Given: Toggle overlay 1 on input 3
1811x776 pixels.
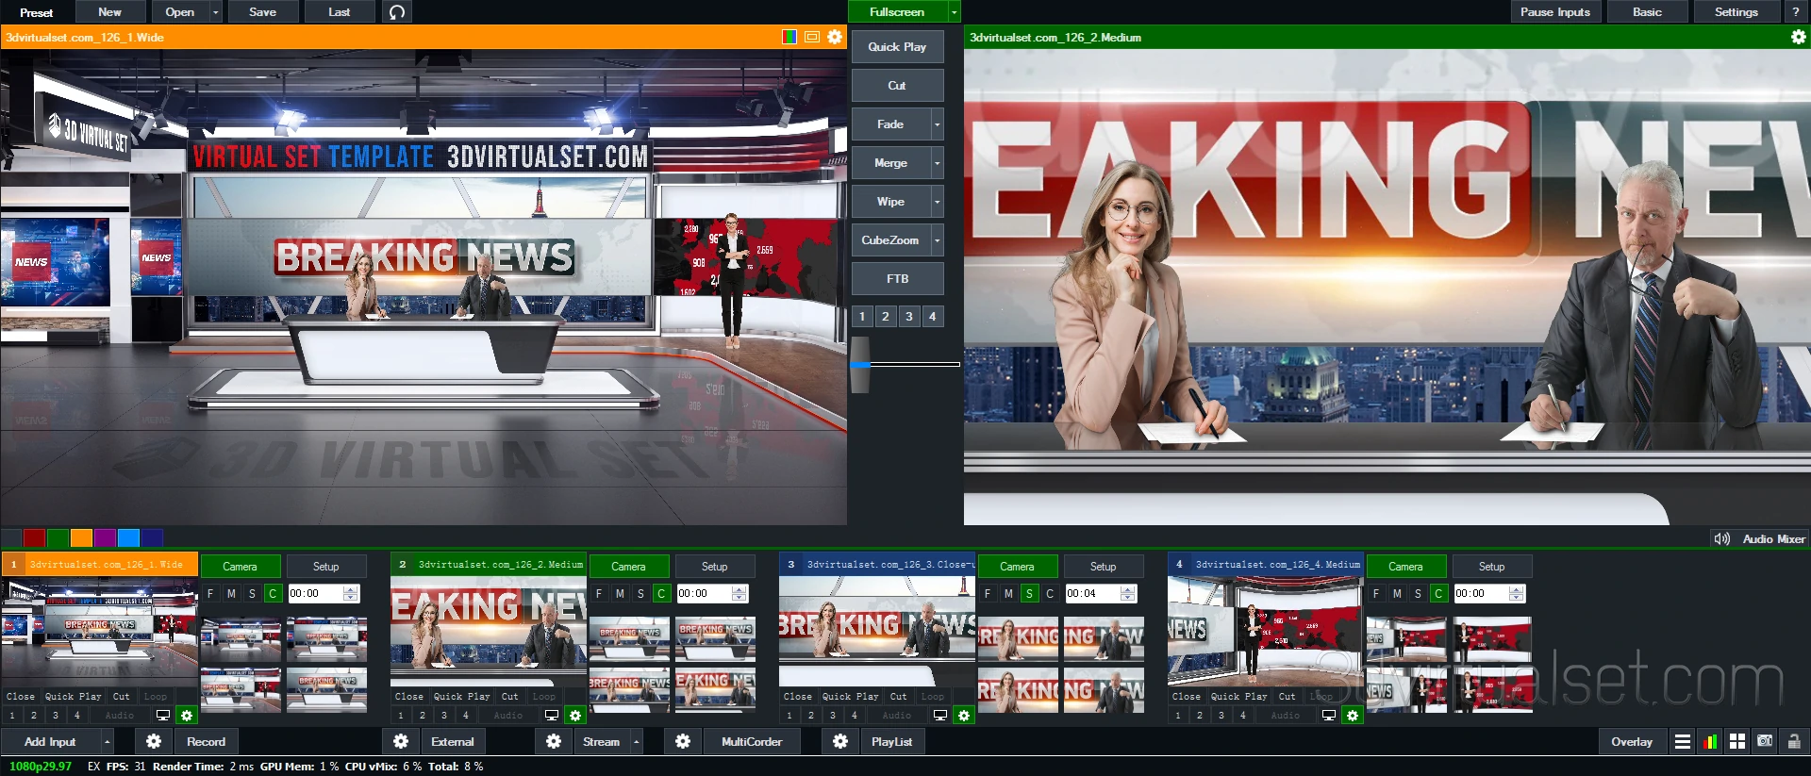Looking at the screenshot, I should [x=789, y=716].
